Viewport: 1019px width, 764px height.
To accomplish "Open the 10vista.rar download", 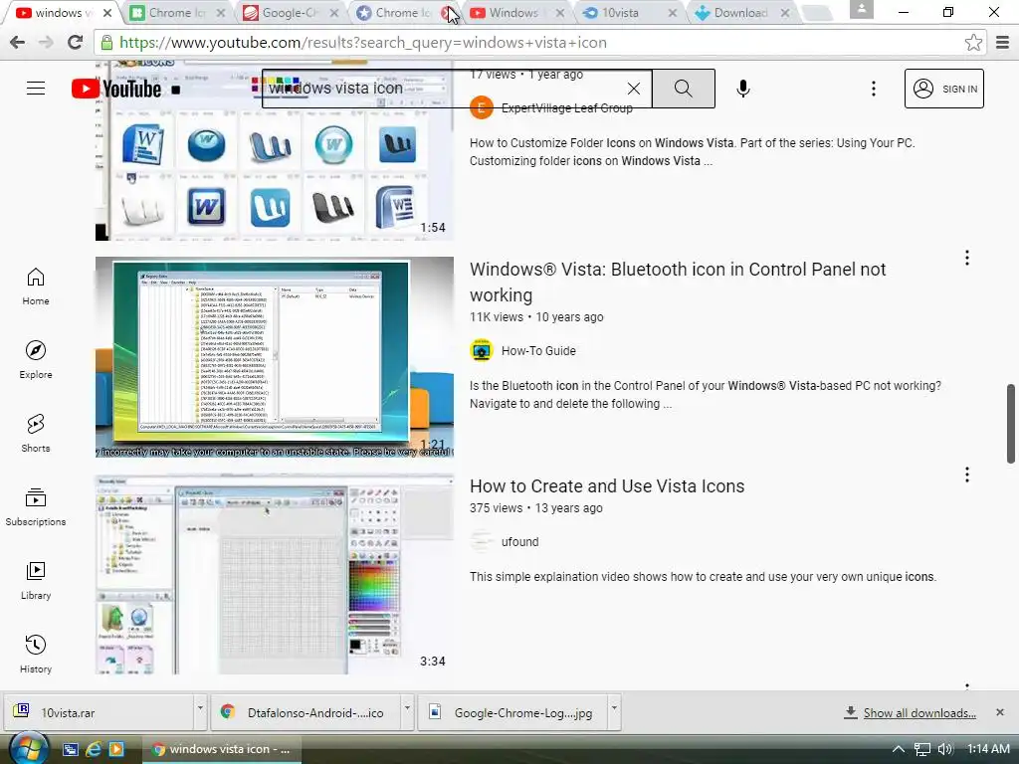I will pos(98,712).
